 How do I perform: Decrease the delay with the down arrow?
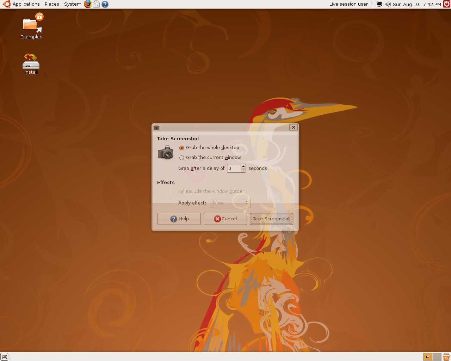point(243,170)
